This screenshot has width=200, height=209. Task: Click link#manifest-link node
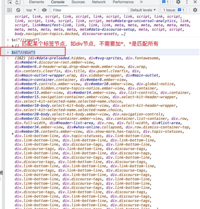point(52,25)
